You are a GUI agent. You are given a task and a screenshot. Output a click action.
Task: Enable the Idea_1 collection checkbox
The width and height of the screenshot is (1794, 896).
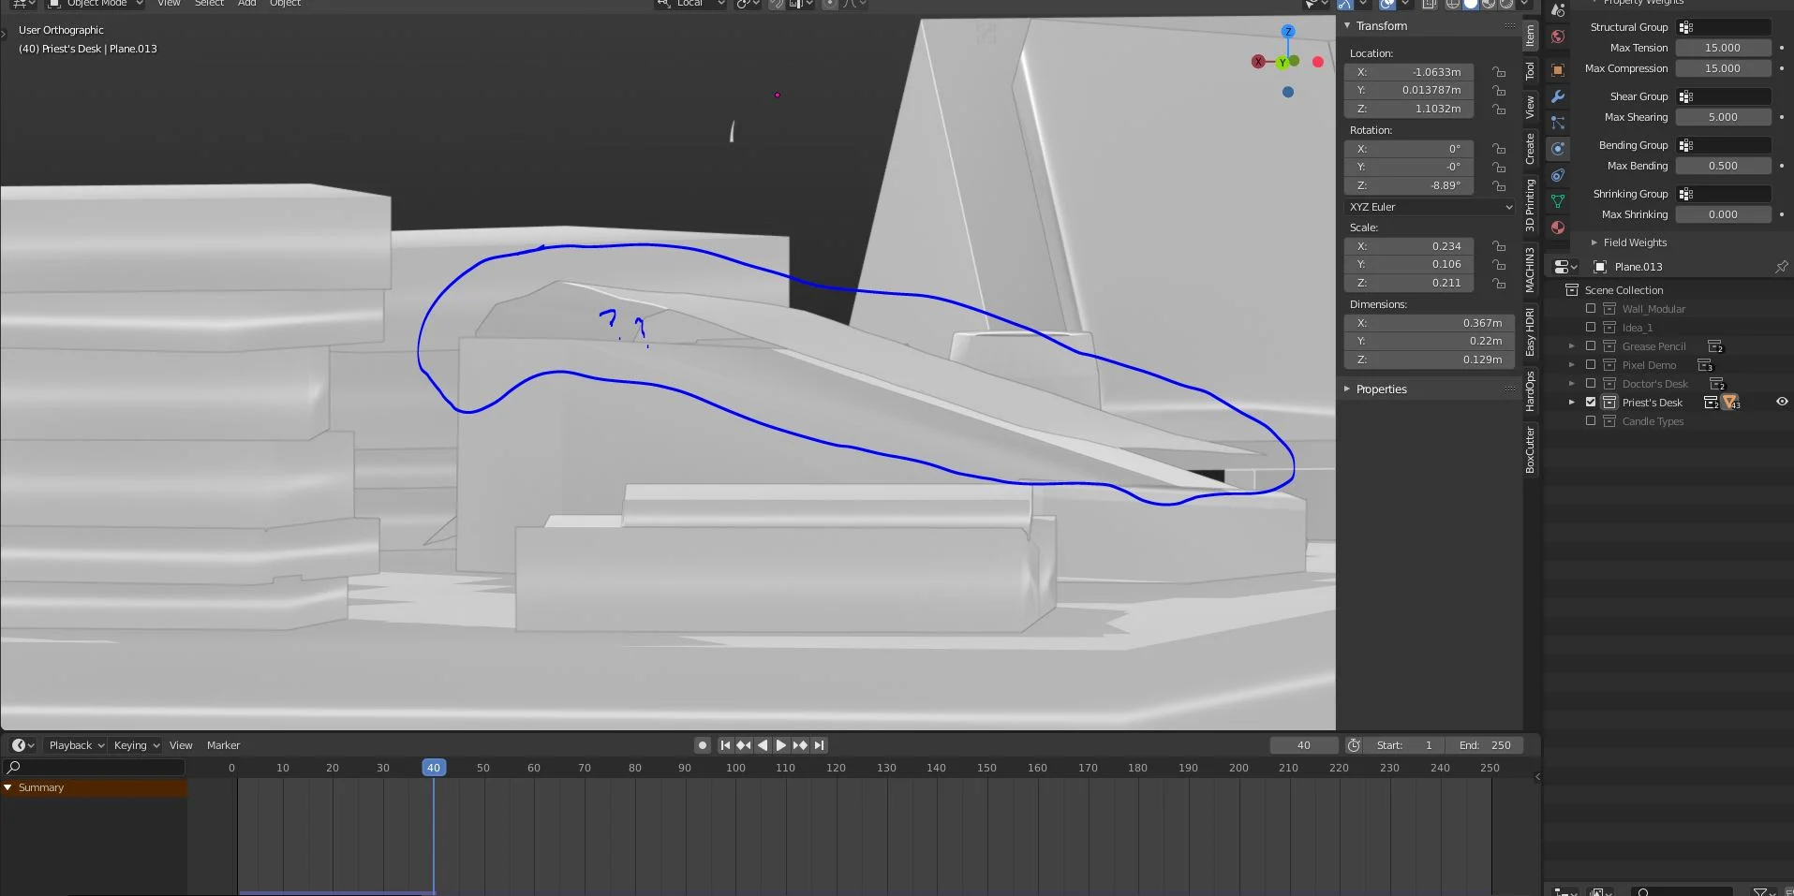[x=1591, y=327]
